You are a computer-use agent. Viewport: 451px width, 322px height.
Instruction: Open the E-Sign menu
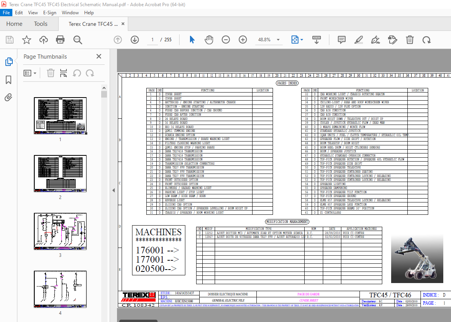pos(50,13)
